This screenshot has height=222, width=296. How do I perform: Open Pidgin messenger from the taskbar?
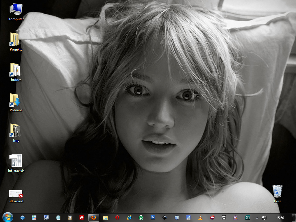click(236, 218)
